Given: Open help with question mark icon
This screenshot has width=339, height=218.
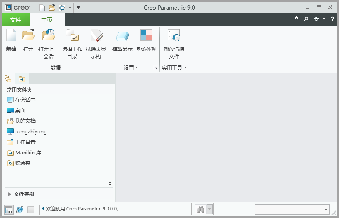Looking at the screenshot, I should 332,19.
